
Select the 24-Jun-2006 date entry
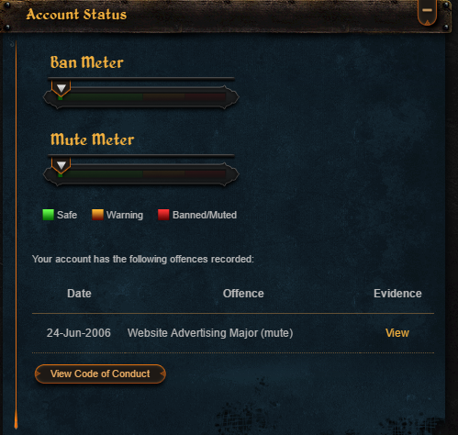[x=79, y=333]
